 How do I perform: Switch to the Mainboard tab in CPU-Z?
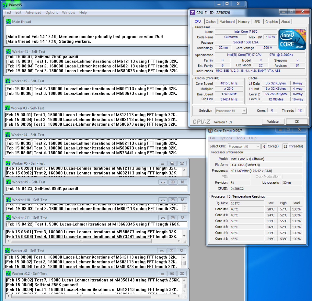(x=227, y=22)
